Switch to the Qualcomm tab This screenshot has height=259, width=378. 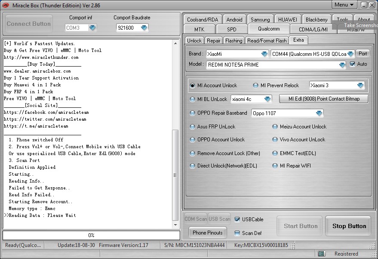tap(269, 29)
